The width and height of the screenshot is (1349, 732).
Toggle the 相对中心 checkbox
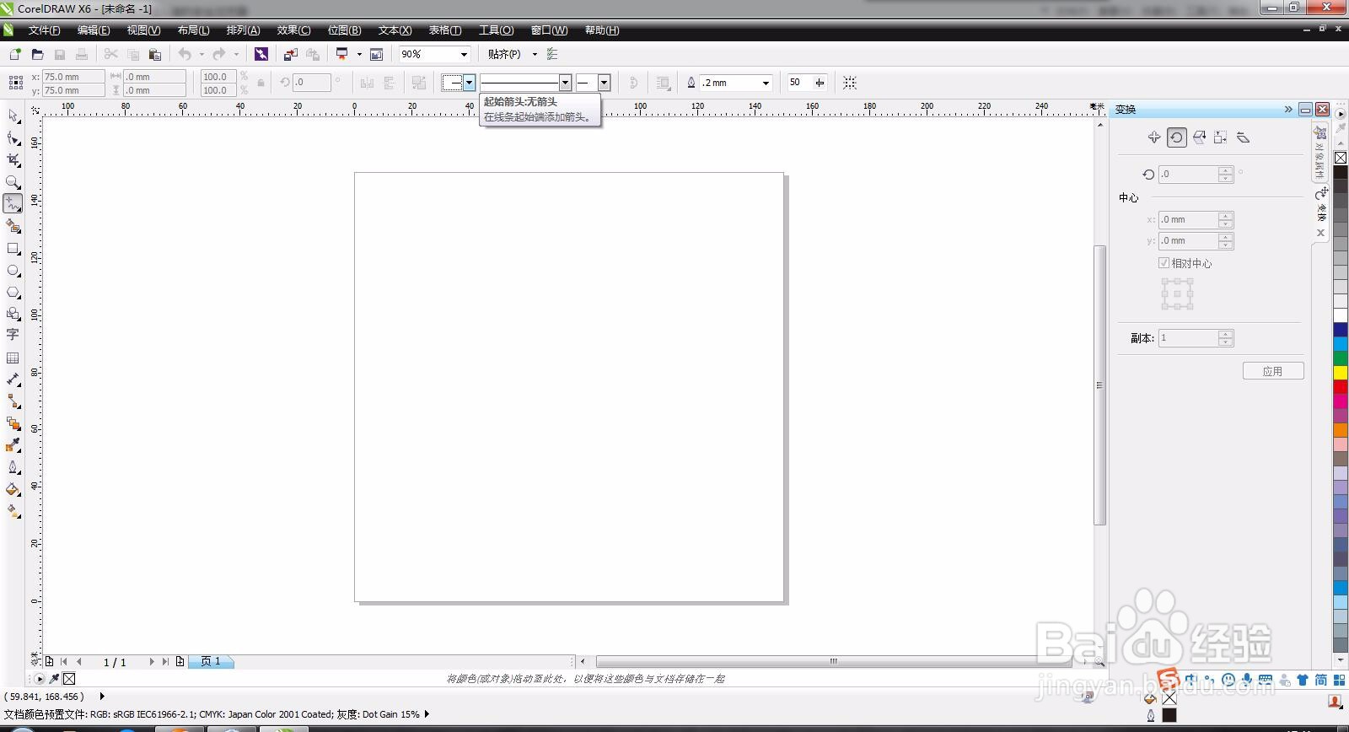click(1164, 263)
